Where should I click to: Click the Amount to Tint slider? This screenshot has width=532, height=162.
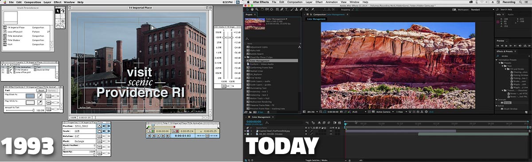coord(20,110)
